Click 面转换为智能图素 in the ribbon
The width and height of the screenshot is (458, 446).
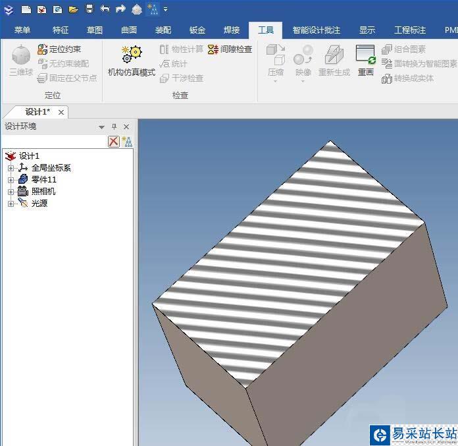[419, 63]
